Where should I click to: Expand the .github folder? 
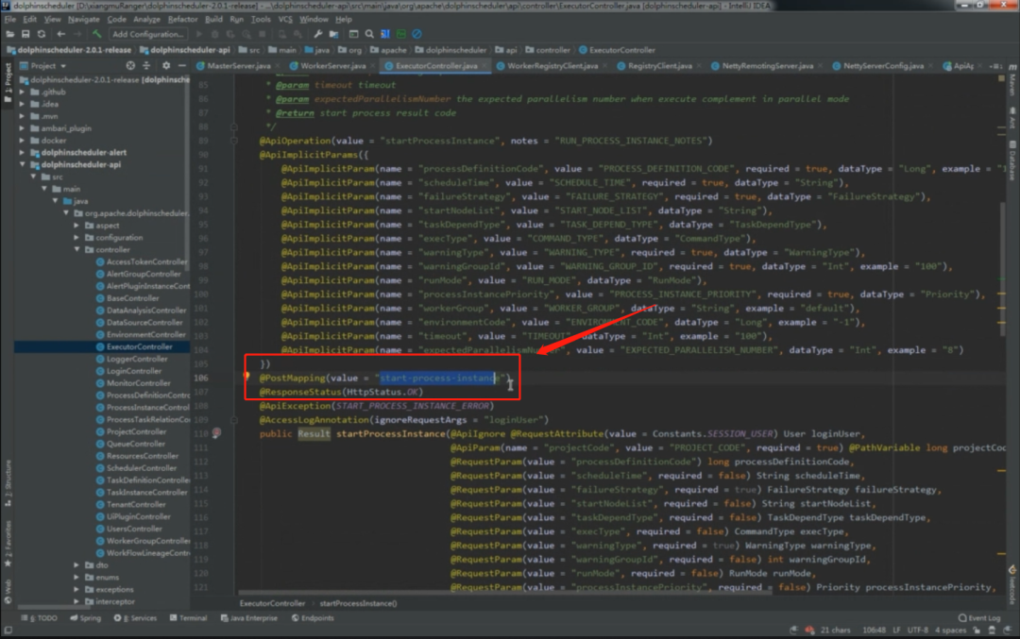pyautogui.click(x=23, y=92)
